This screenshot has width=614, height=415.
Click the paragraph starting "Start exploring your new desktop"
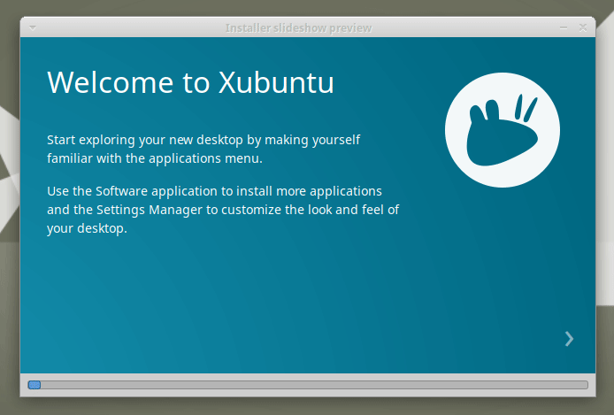(203, 150)
